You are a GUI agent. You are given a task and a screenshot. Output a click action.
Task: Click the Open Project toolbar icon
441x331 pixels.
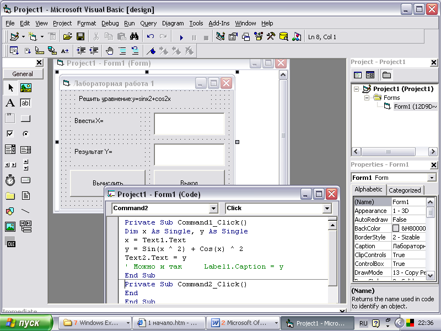[x=67, y=36]
